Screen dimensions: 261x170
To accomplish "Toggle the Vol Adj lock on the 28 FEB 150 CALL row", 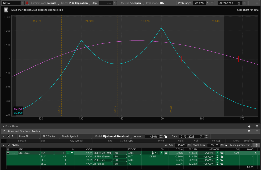I will pos(222,153).
